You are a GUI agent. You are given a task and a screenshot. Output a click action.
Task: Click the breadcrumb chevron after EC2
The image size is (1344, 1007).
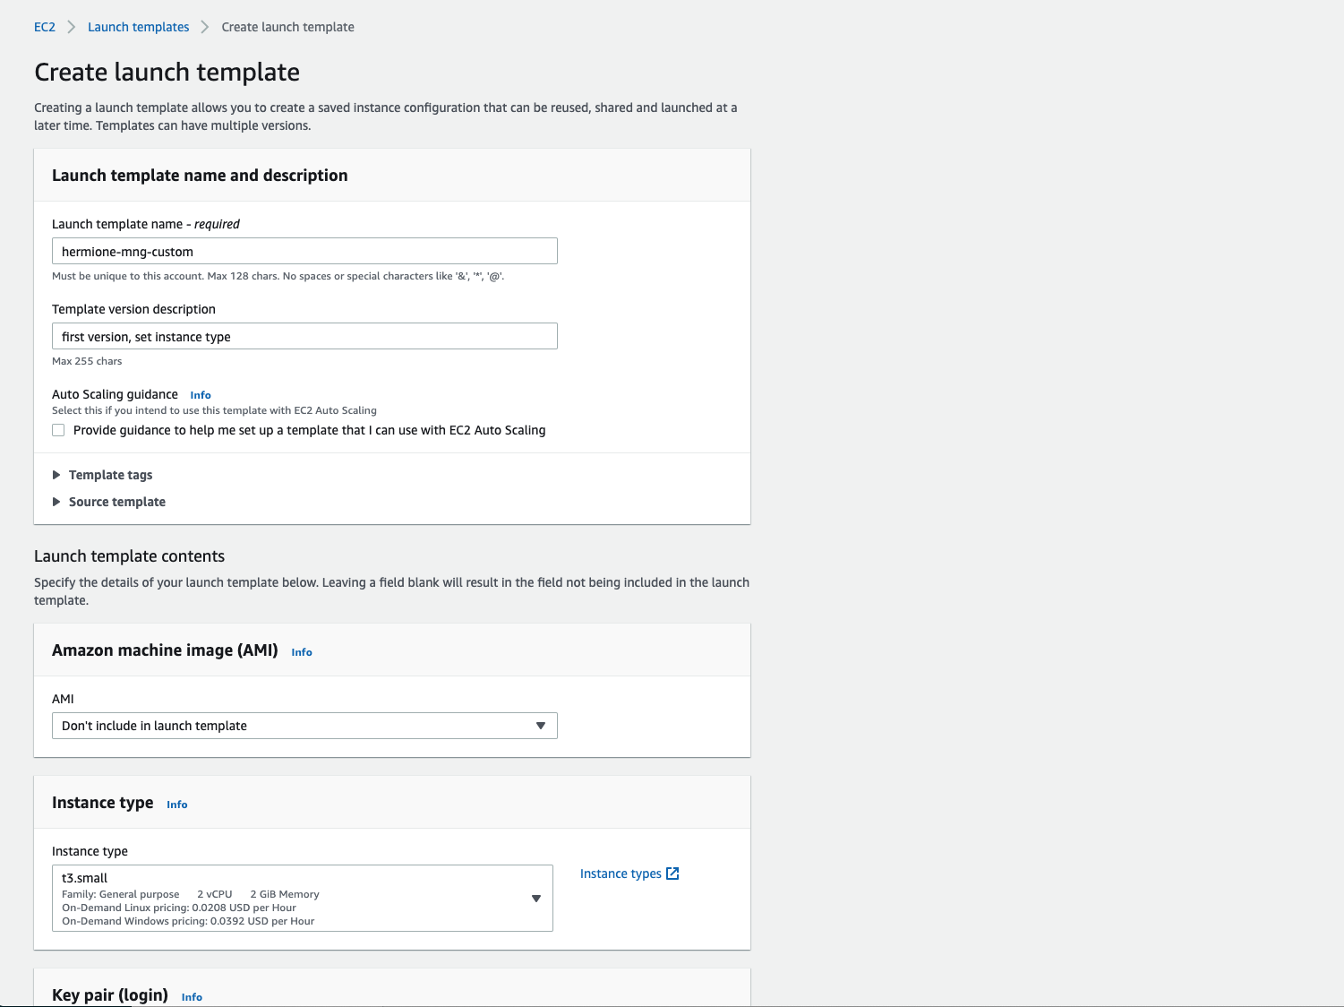(x=72, y=27)
